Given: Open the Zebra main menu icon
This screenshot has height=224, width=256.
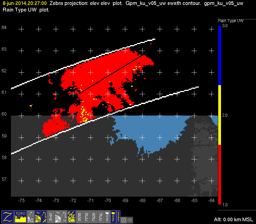Looking at the screenshot, I should [7, 217].
